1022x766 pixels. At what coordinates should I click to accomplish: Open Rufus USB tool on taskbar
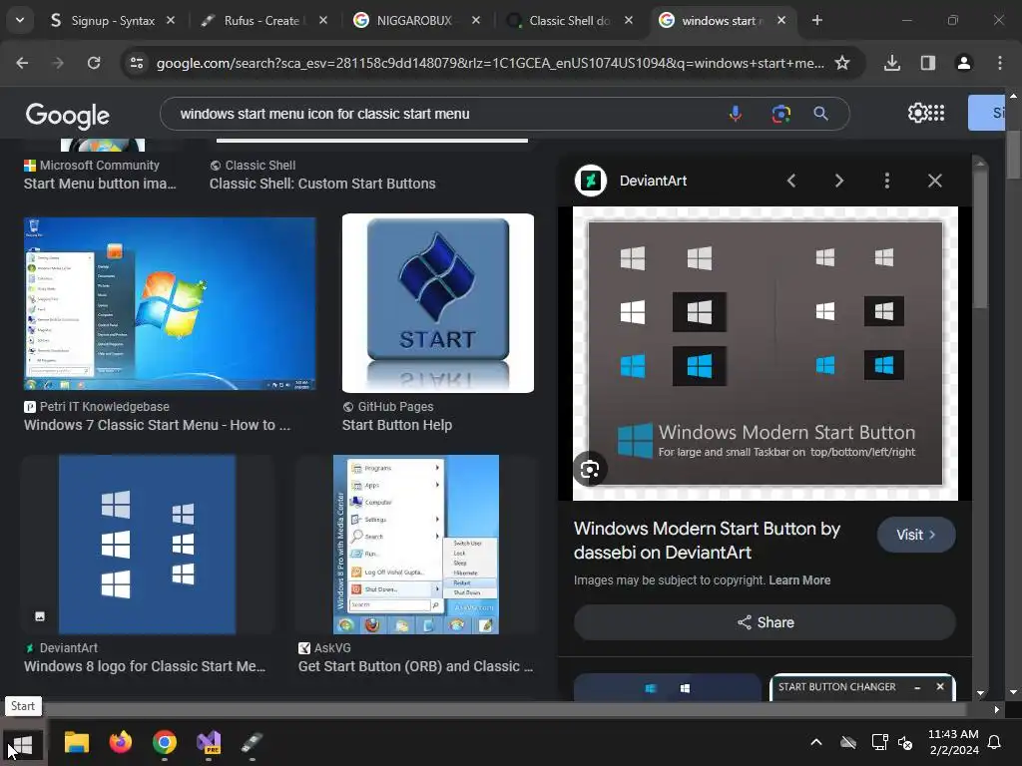click(252, 742)
